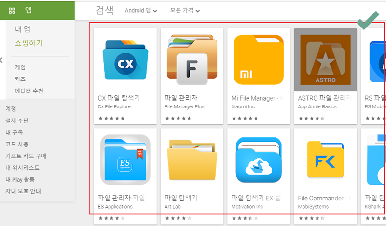Click the 파일 탐색기 EX title text

(256, 198)
